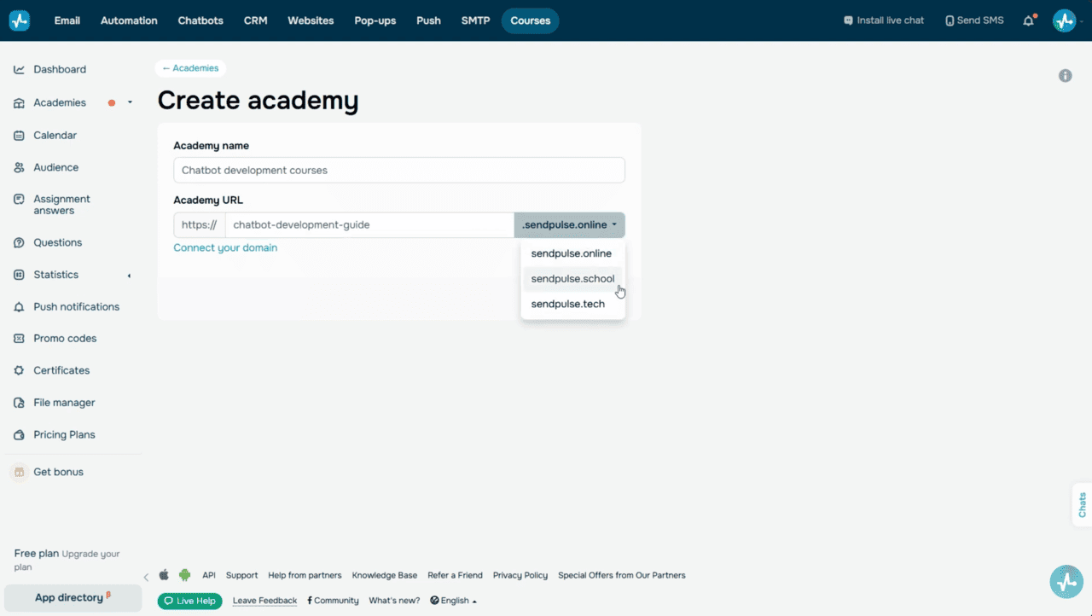This screenshot has height=616, width=1092.
Task: Open the English language selector
Action: pos(453,601)
